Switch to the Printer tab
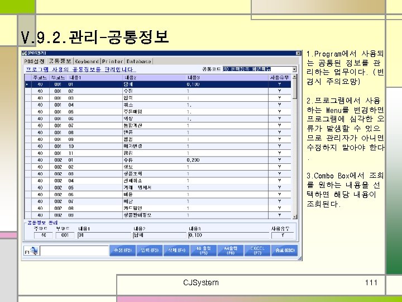The image size is (402, 302). (113, 62)
